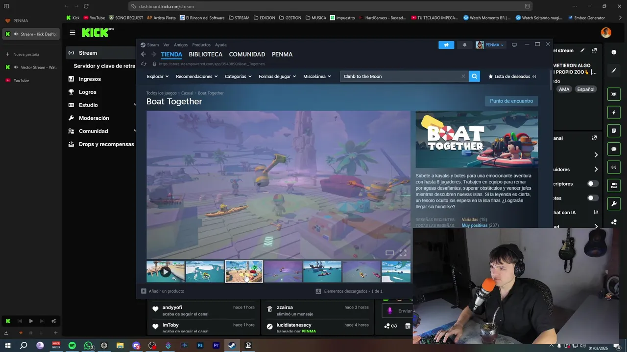The height and width of the screenshot is (352, 627).
Task: Open the Amigos menu in Steam
Action: 181,45
